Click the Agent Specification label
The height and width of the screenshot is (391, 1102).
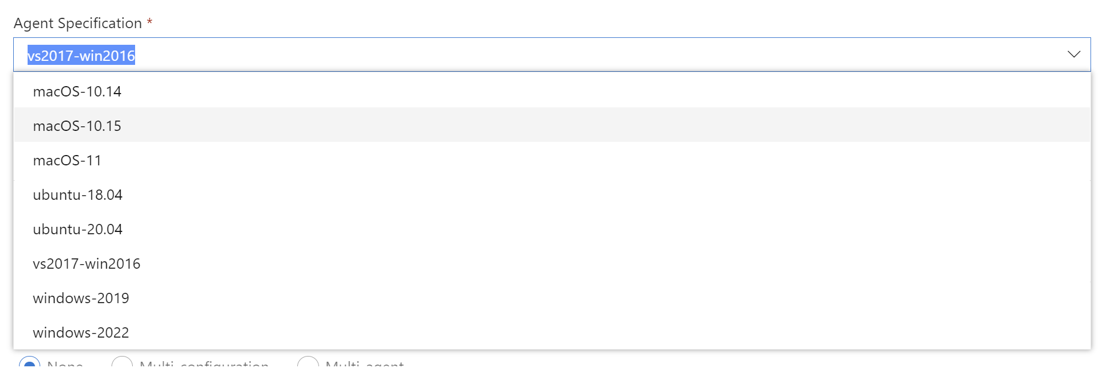78,23
